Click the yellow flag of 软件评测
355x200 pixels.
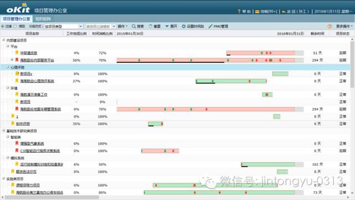13,123
